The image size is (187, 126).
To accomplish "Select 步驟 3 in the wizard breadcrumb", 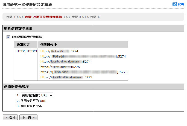I will (77, 17).
